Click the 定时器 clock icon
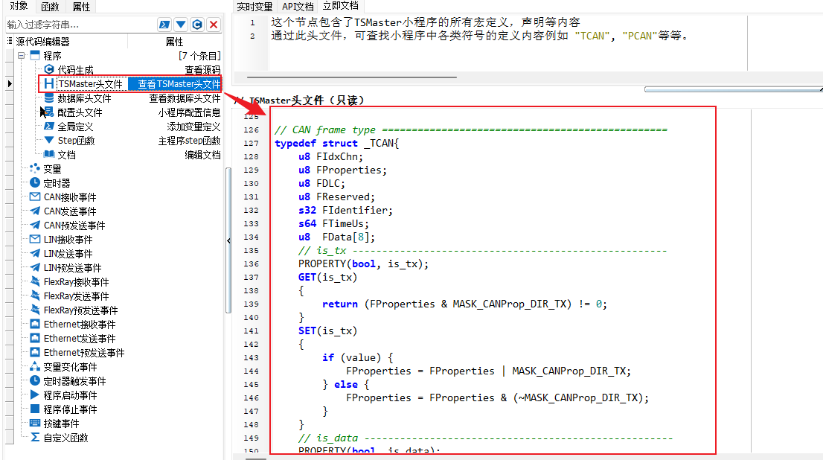 35,183
